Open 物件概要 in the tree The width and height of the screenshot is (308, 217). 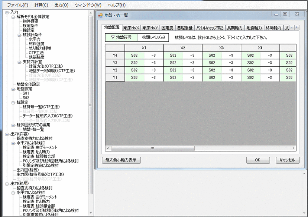30,21
